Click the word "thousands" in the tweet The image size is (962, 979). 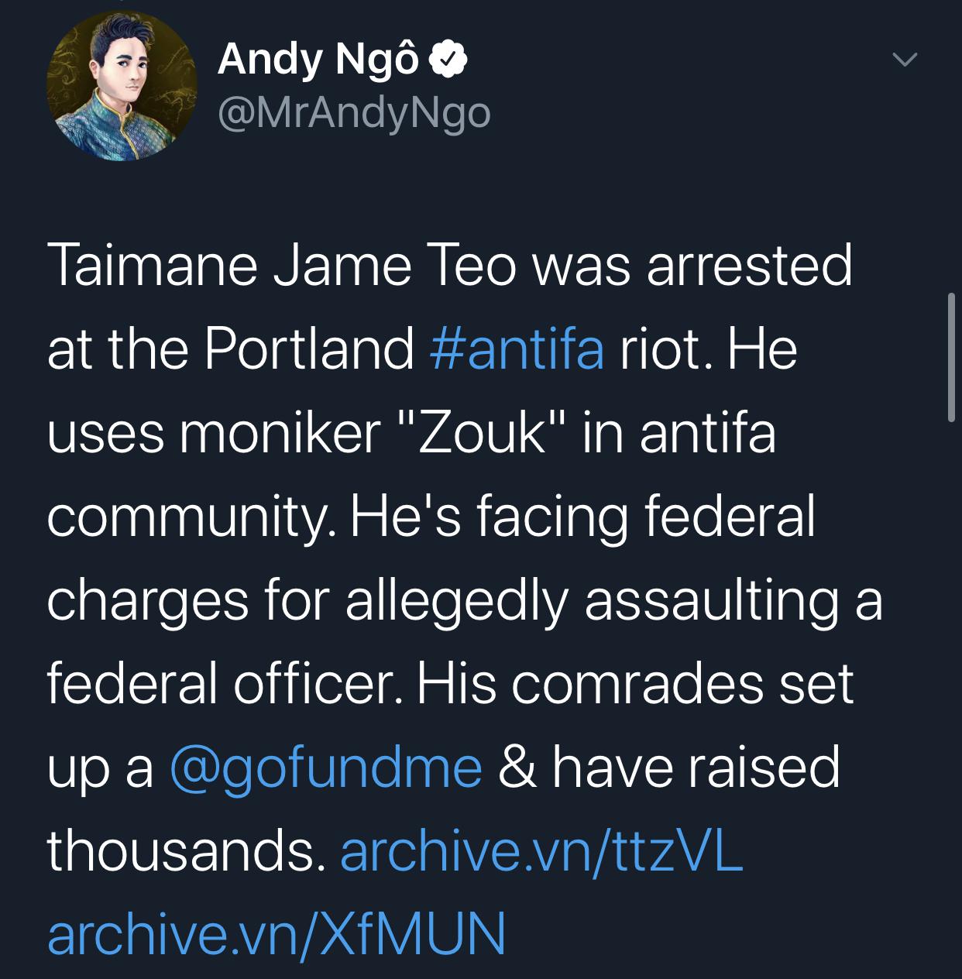click(x=181, y=850)
